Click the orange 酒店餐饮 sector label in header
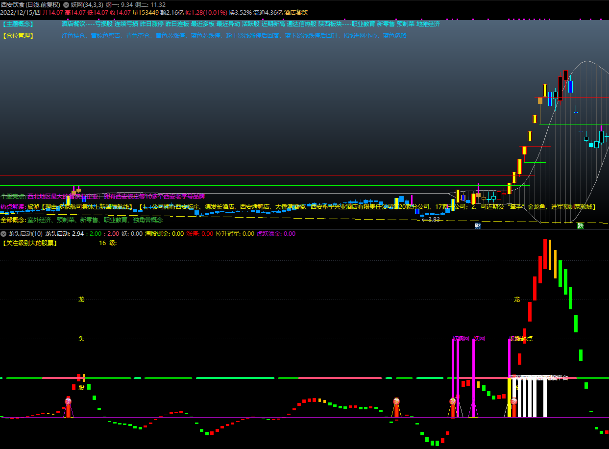The height and width of the screenshot is (449, 609). (x=296, y=12)
